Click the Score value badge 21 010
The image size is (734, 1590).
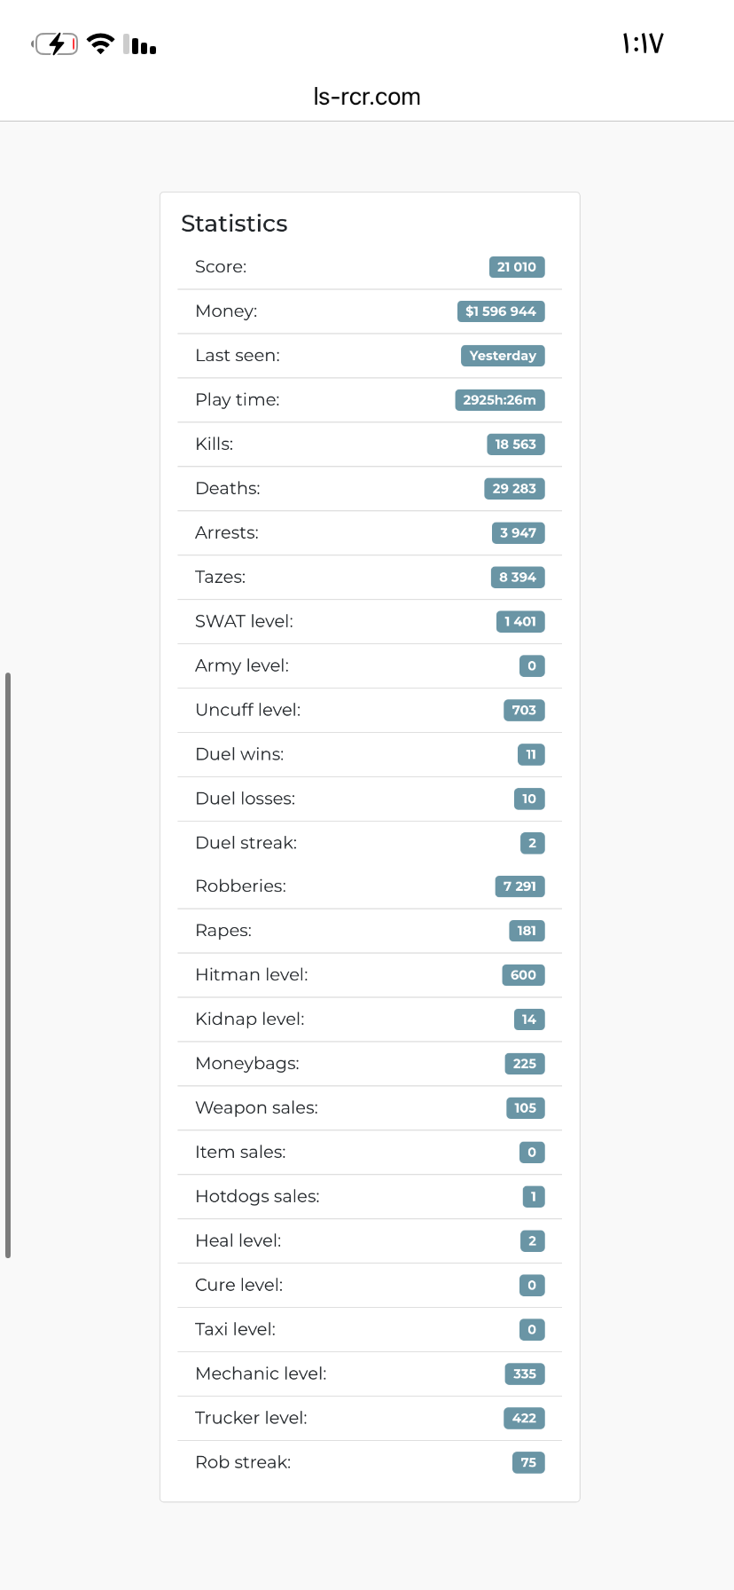click(517, 267)
